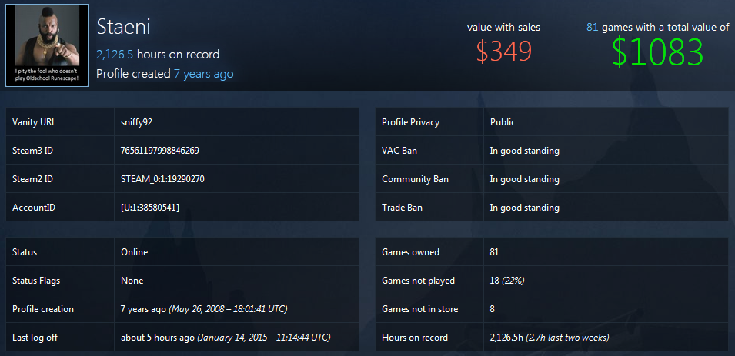Click the Mr. T profile avatar image

click(x=45, y=46)
